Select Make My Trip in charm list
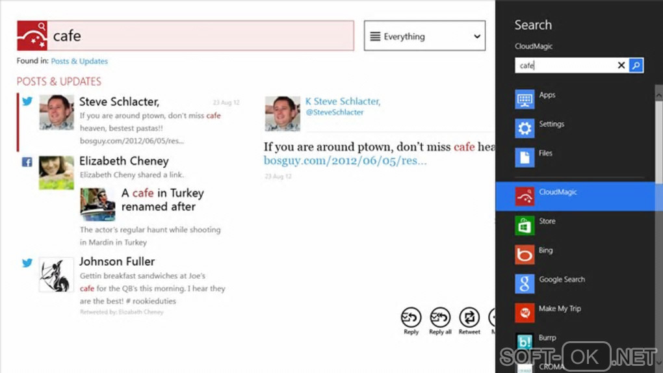Screen dimensions: 663x373 [577, 313]
